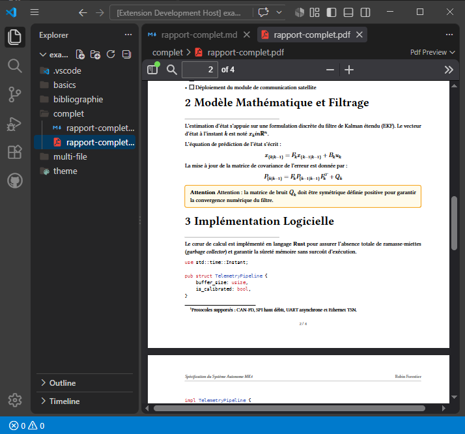Click the horizontal PDF scrollbar thumb
This screenshot has width=465, height=434.
click(289, 408)
